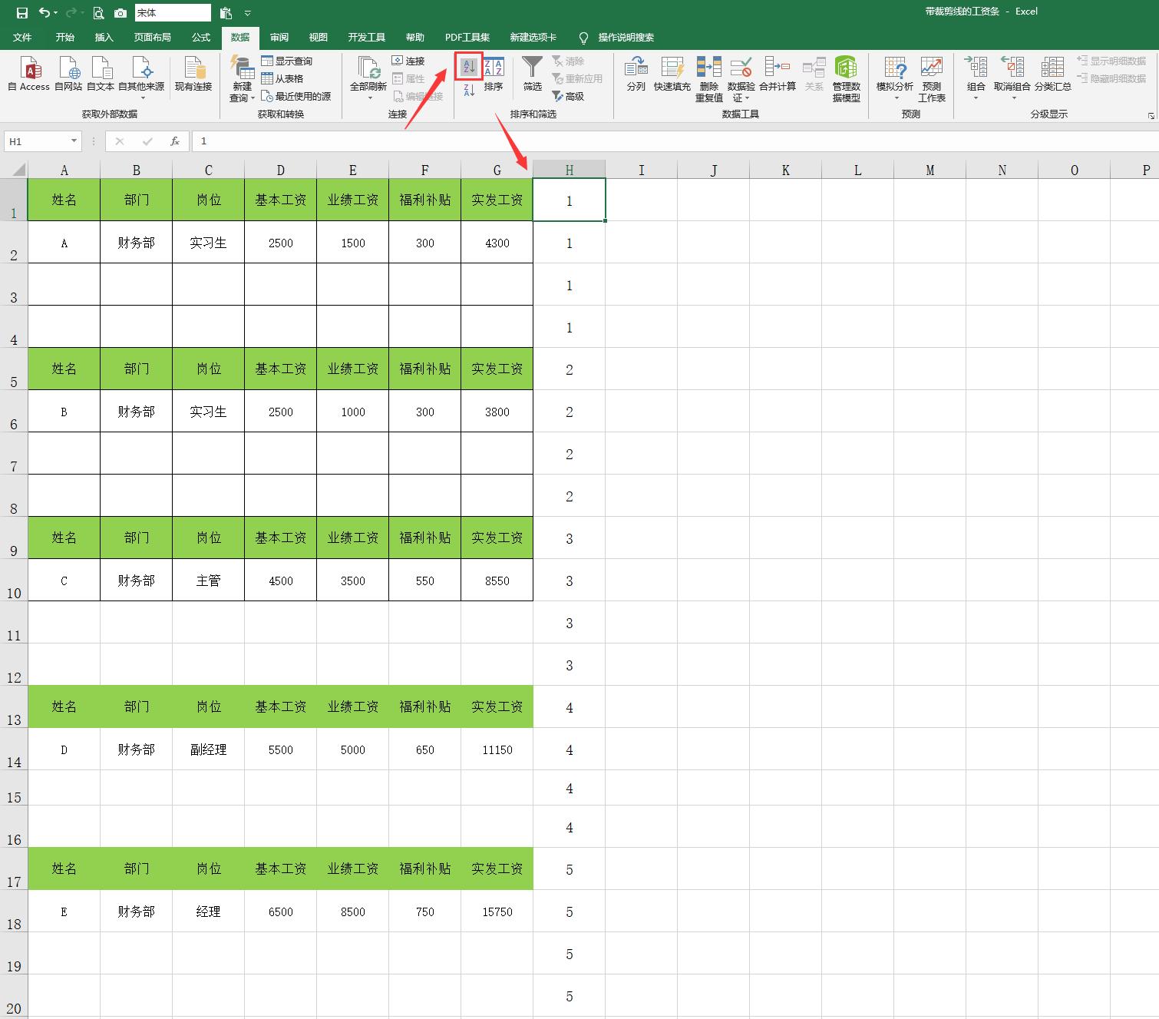The height and width of the screenshot is (1019, 1159).
Task: Switch to the View tab (视图)
Action: (318, 37)
